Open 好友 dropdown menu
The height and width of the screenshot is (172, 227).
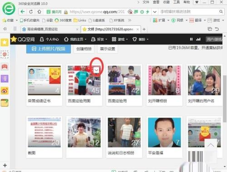coord(99,39)
